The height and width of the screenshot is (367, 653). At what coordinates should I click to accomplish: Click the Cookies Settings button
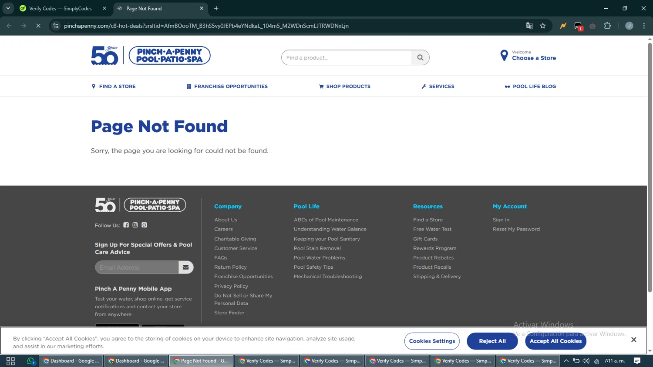point(432,341)
